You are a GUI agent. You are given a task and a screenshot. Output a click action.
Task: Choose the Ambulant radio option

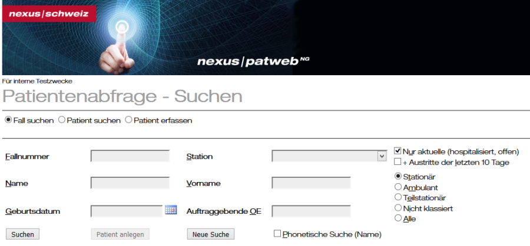pyautogui.click(x=398, y=187)
